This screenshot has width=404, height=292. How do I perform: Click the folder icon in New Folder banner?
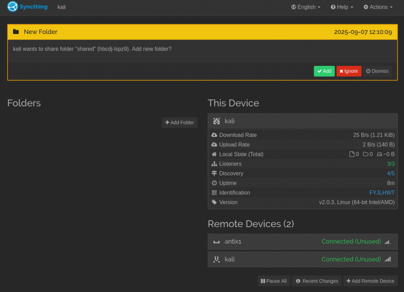pyautogui.click(x=16, y=32)
